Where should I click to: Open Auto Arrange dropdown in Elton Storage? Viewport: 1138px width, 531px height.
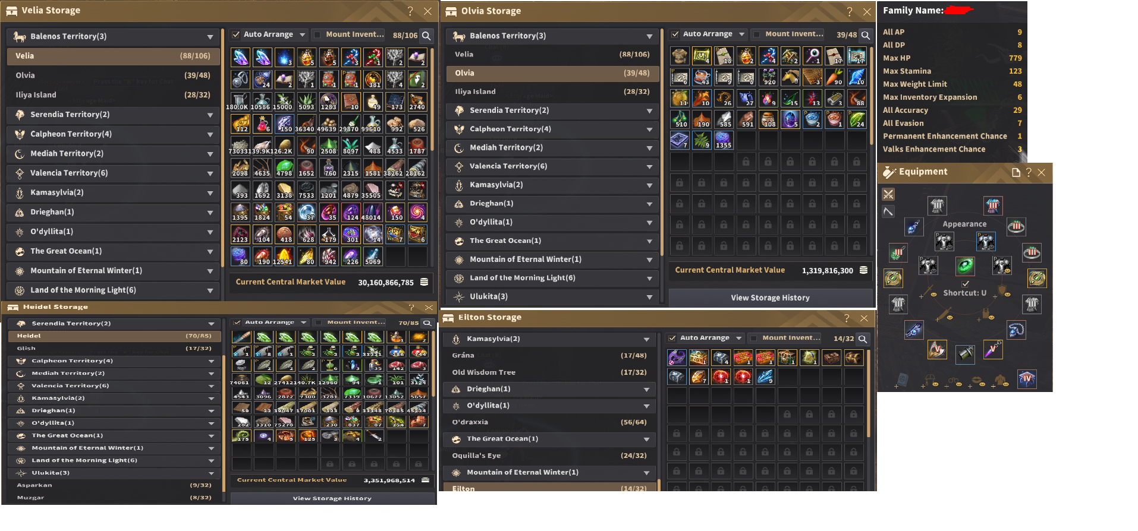739,338
